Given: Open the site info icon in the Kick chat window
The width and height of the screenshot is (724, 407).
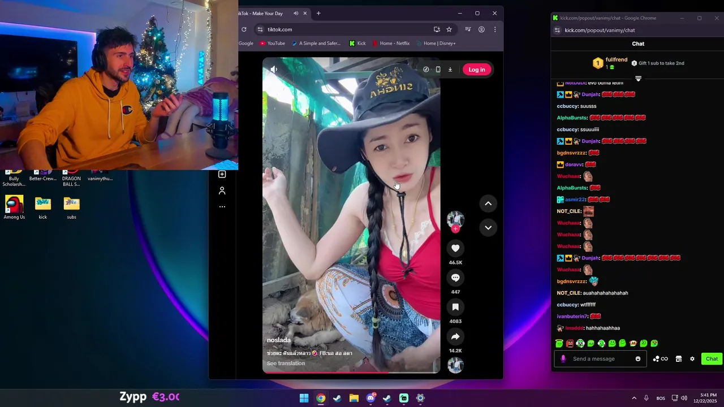Looking at the screenshot, I should [x=557, y=30].
